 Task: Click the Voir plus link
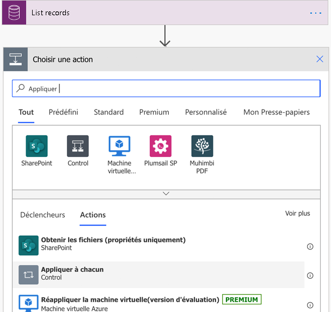pos(298,213)
